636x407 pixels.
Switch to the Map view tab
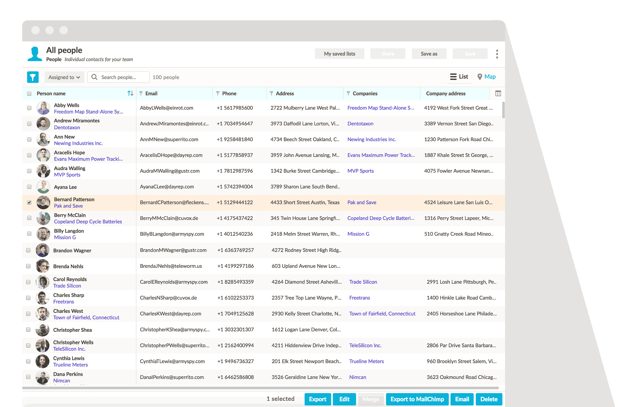[x=487, y=77]
